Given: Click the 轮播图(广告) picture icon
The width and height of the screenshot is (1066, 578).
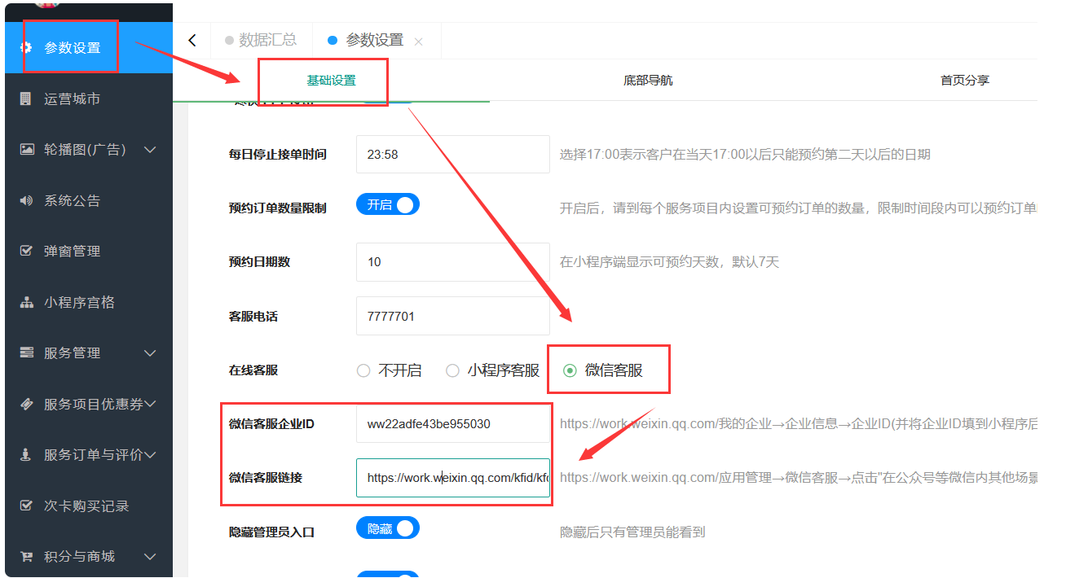Looking at the screenshot, I should click(x=26, y=150).
